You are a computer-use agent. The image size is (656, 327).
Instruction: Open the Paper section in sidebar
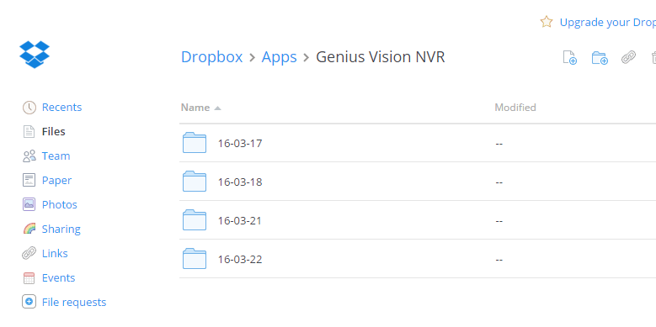(x=56, y=181)
